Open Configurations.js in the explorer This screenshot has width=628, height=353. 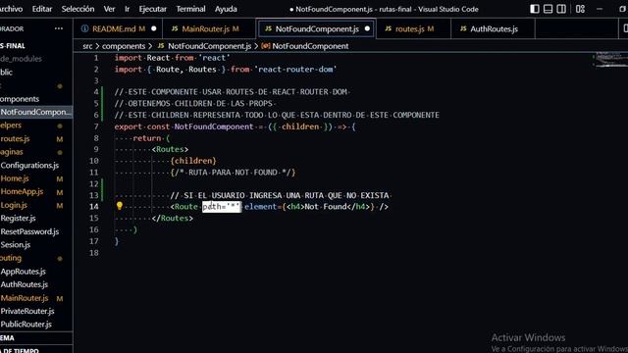[x=36, y=166]
